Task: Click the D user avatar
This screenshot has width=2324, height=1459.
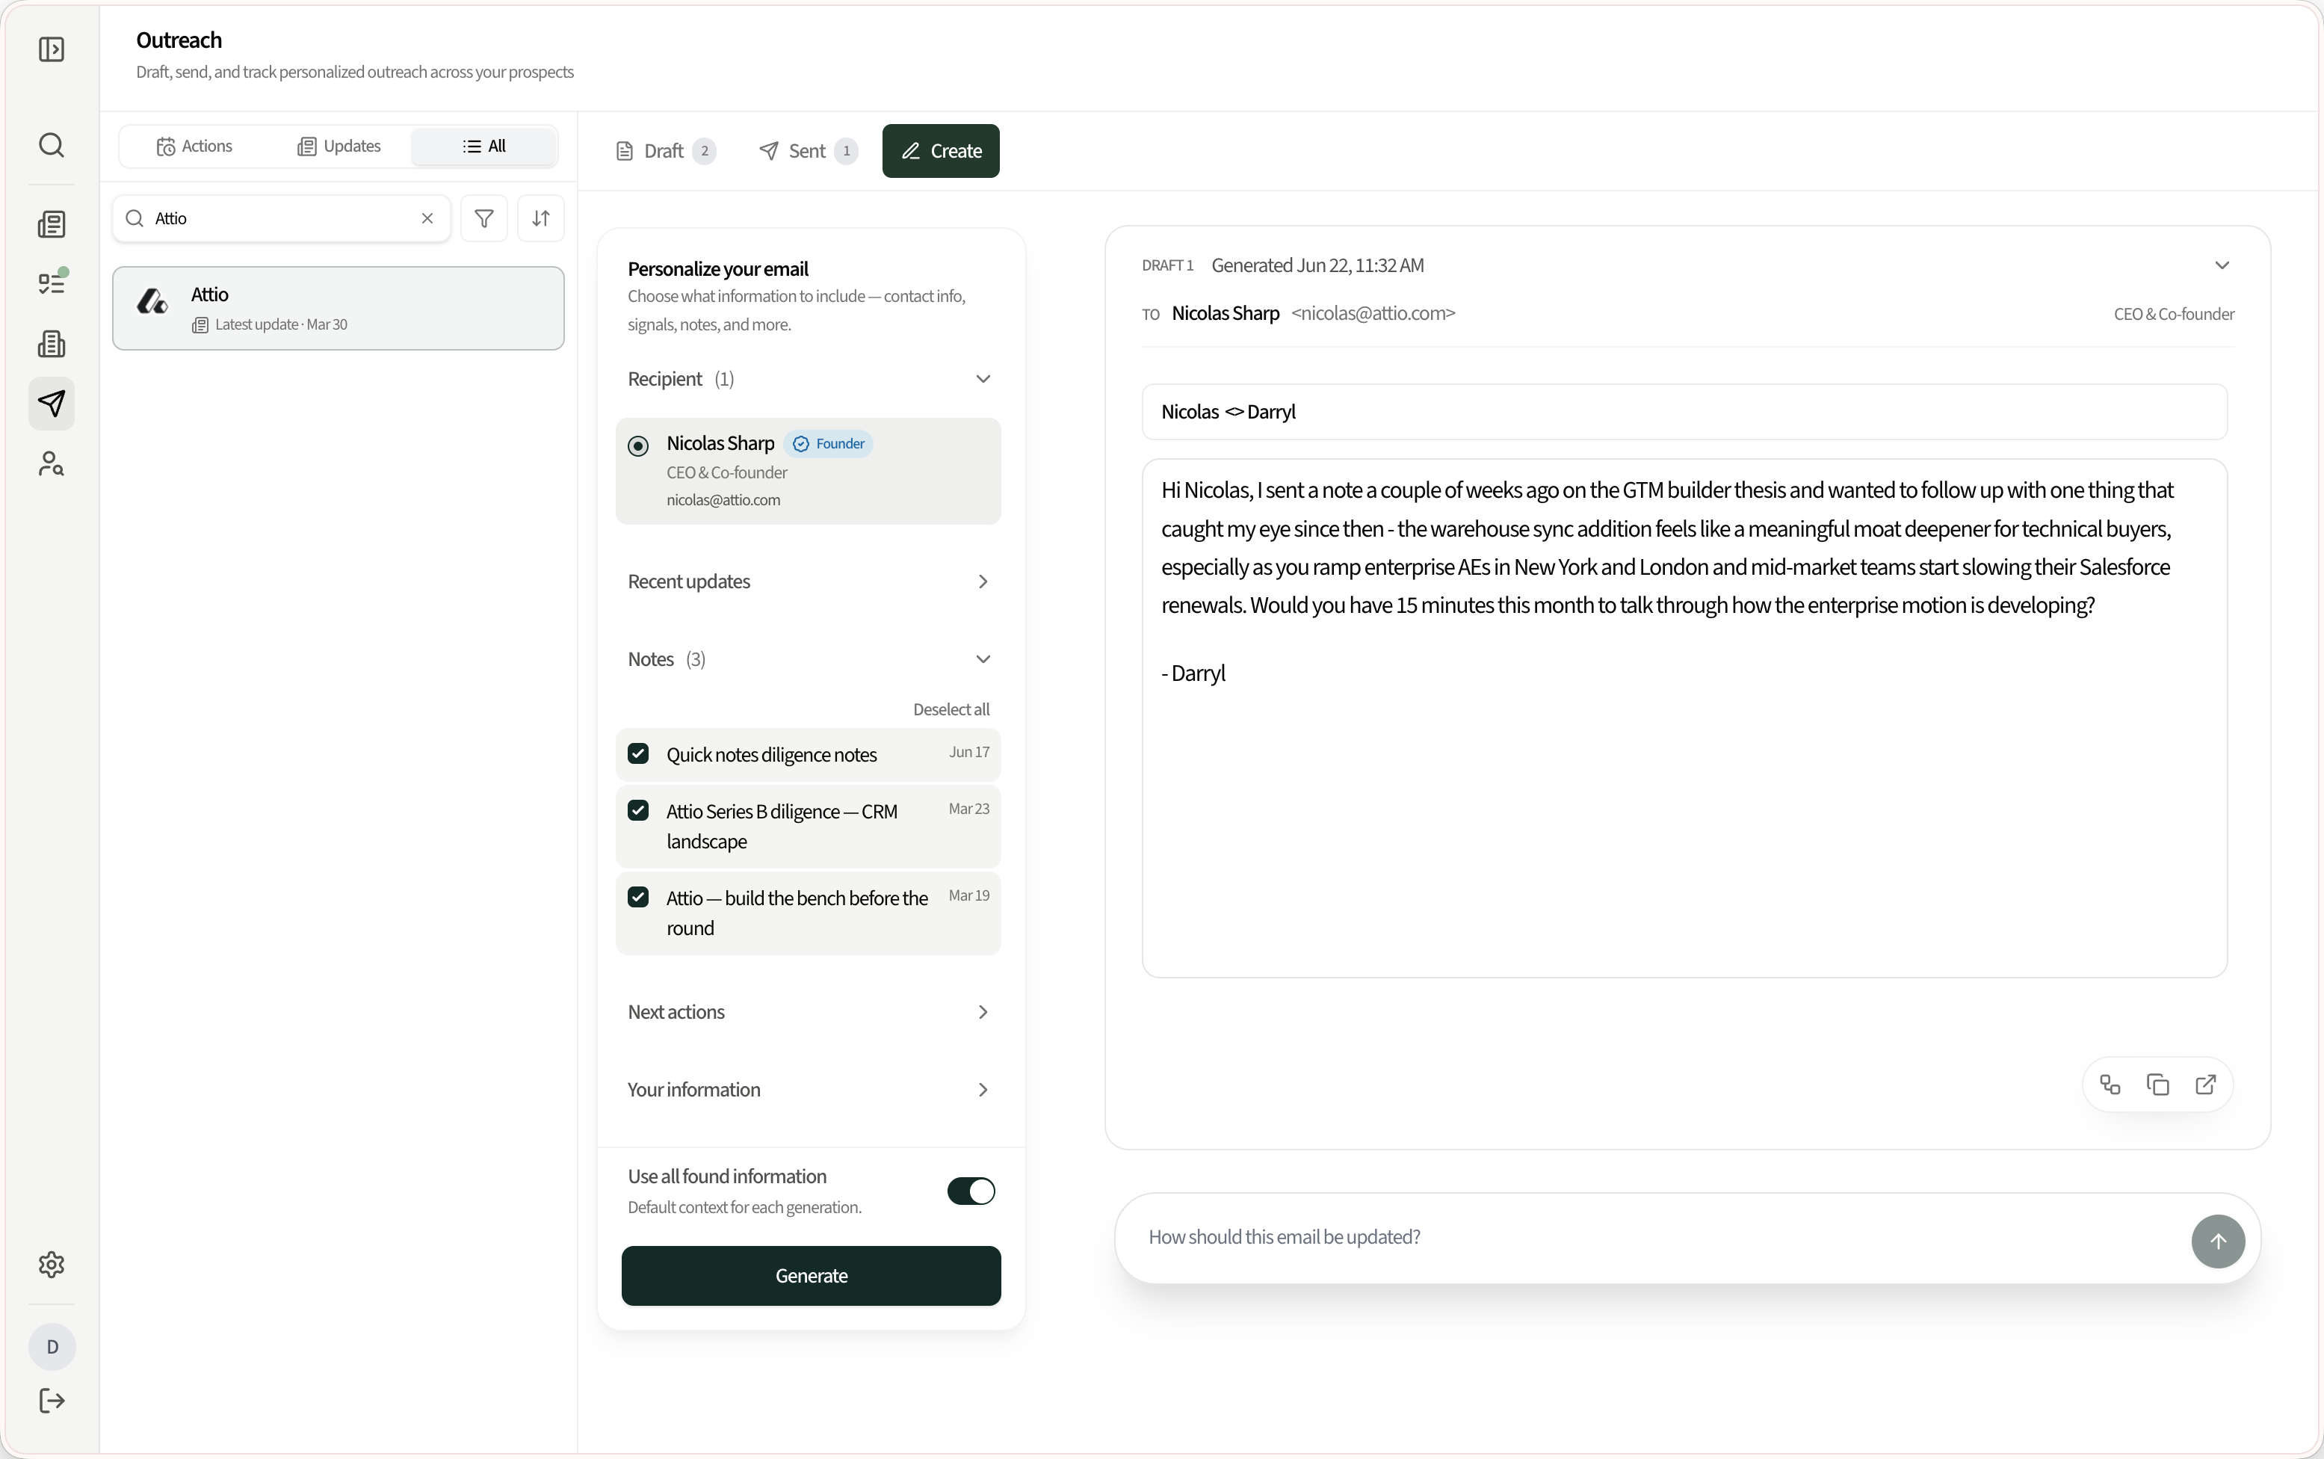Action: 52,1346
